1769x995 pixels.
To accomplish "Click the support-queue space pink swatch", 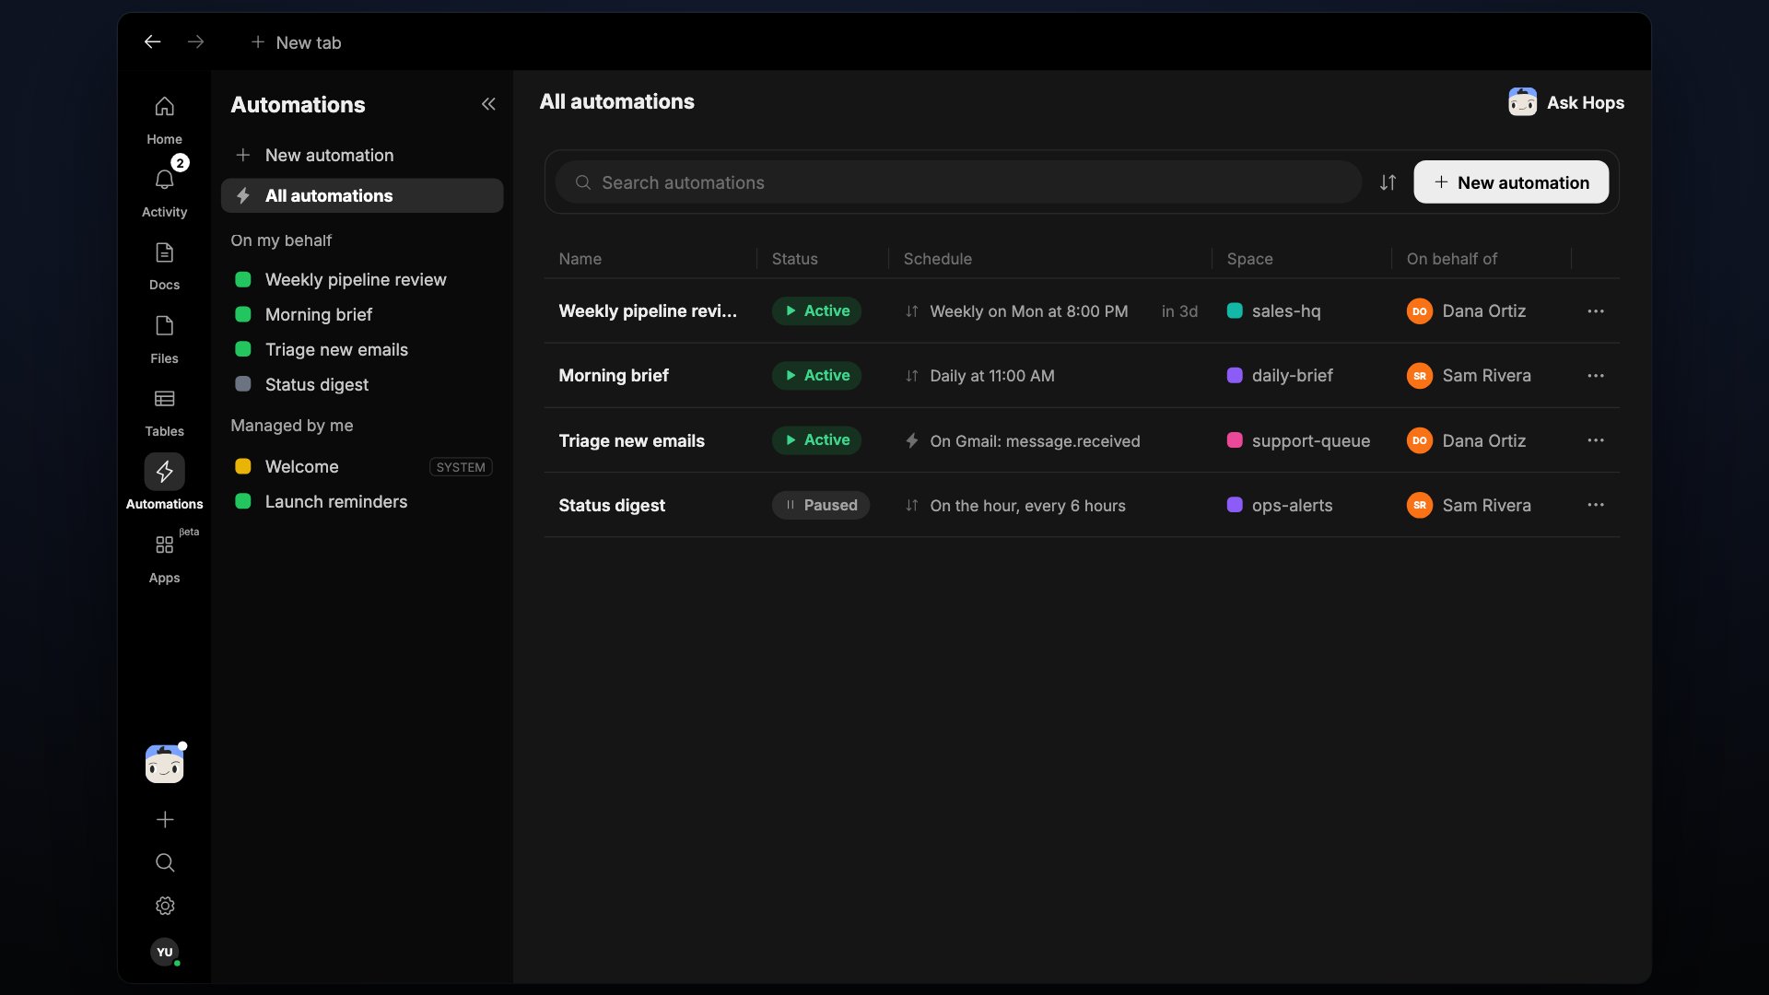I will pos(1235,440).
